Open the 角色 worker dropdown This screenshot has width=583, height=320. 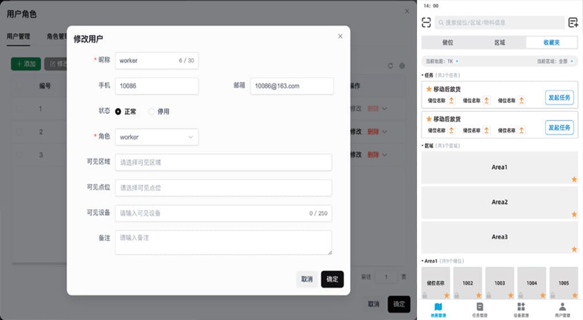point(156,137)
